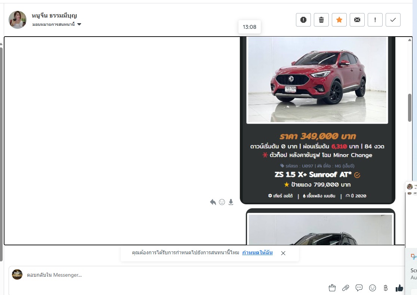Open the emoji picker in reply bar

point(373,288)
